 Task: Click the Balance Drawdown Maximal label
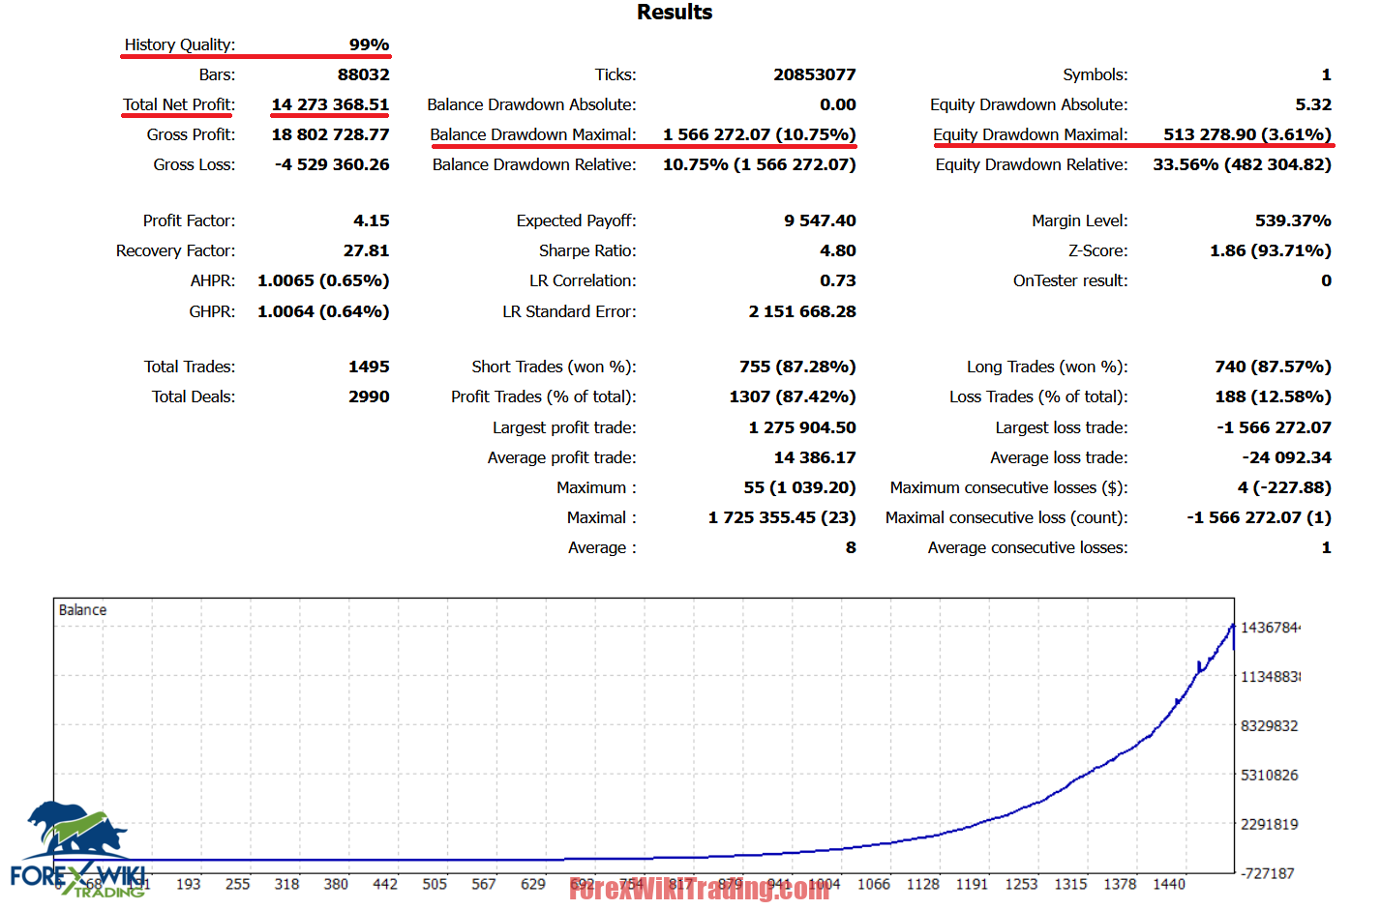(x=533, y=134)
